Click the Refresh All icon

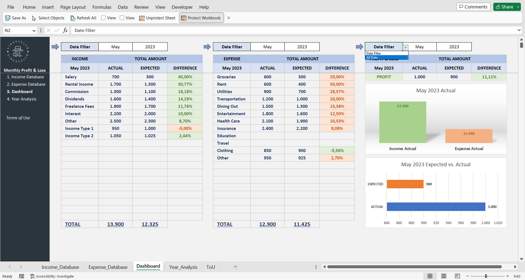click(73, 18)
